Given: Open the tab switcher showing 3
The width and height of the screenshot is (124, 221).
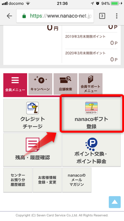Looking at the screenshot, I should (102, 16).
